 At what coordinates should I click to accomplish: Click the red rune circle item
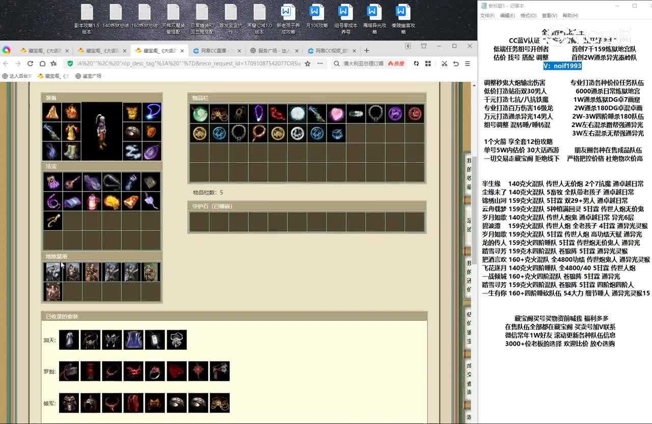pos(415,114)
